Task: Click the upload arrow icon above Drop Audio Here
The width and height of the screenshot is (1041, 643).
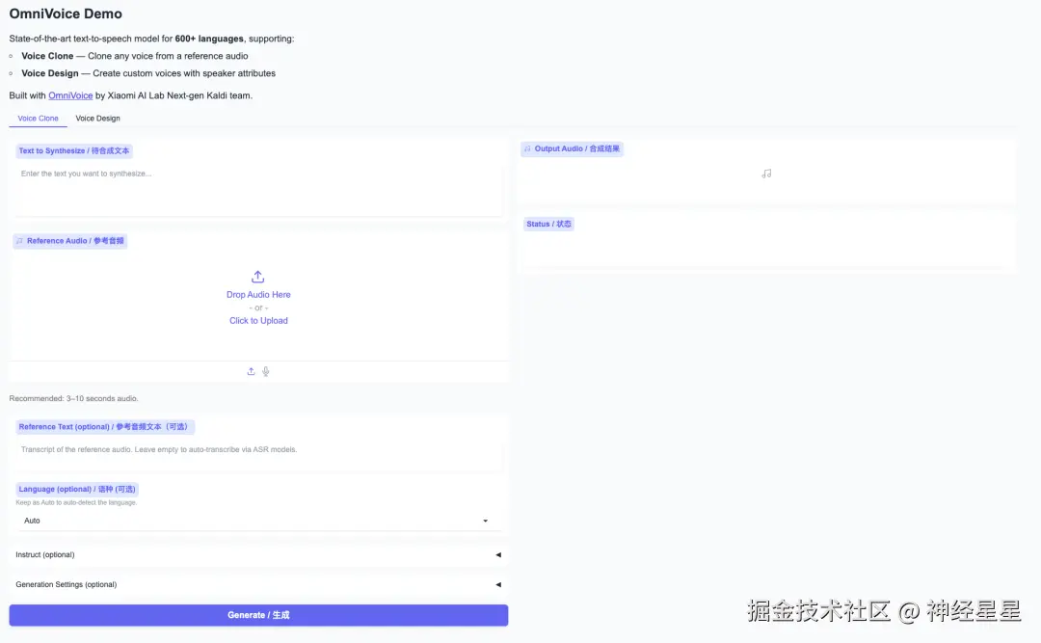Action: click(x=257, y=277)
